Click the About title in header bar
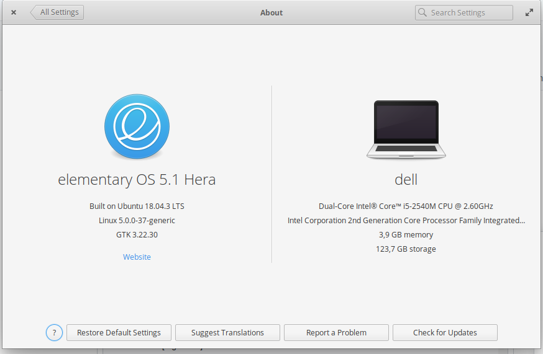The width and height of the screenshot is (543, 354). point(271,13)
